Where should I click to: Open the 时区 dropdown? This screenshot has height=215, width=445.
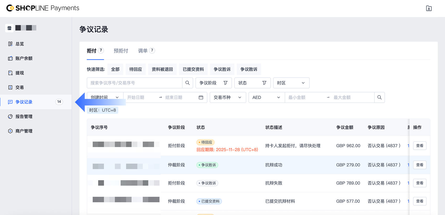[x=291, y=83]
